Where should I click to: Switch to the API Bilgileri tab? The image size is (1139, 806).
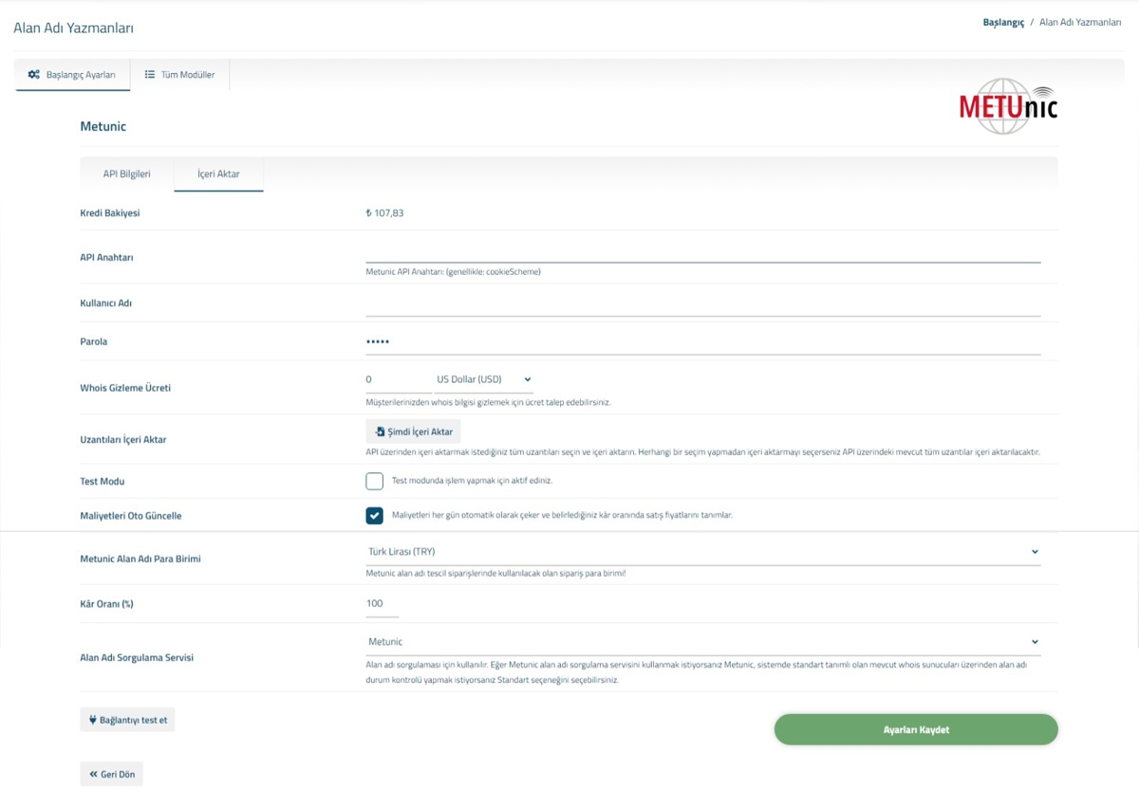[126, 174]
